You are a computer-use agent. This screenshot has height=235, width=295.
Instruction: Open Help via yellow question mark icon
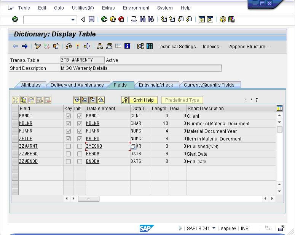coord(223,19)
